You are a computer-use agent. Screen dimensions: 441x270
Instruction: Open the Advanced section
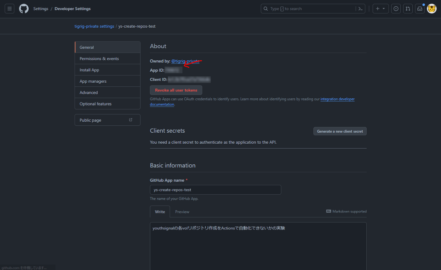pyautogui.click(x=107, y=92)
